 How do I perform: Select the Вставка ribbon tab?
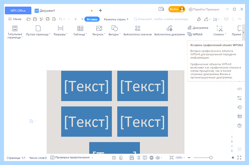pyautogui.click(x=92, y=19)
